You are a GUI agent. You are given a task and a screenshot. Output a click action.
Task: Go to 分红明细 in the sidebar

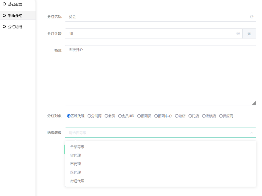pyautogui.click(x=15, y=27)
